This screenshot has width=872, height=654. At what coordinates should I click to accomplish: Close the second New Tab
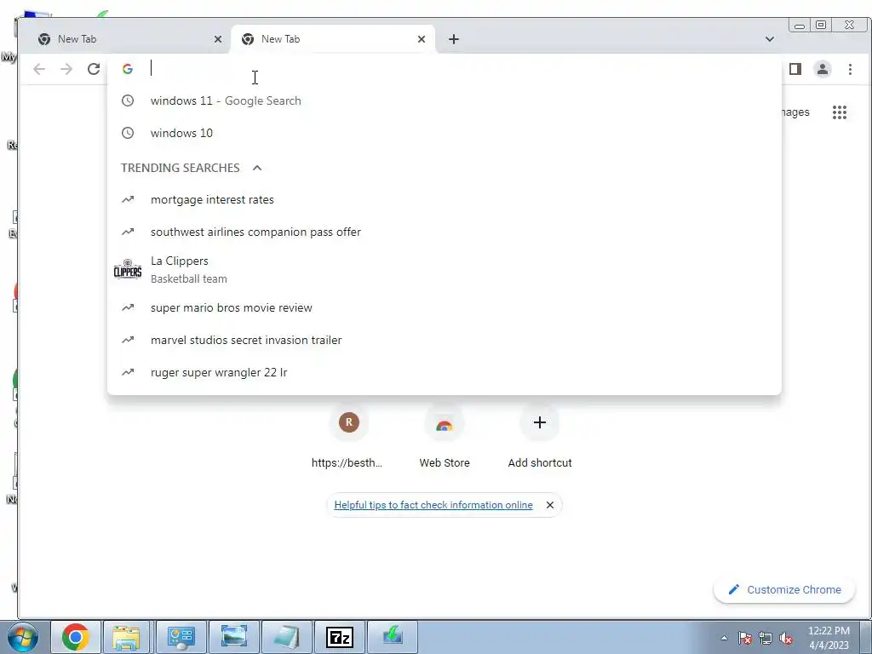point(421,39)
